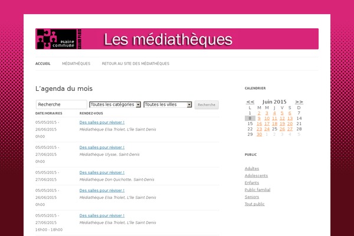
Task: Click Médiathèque Don Quichotte, Saint-Denis text
Action: (x=117, y=179)
